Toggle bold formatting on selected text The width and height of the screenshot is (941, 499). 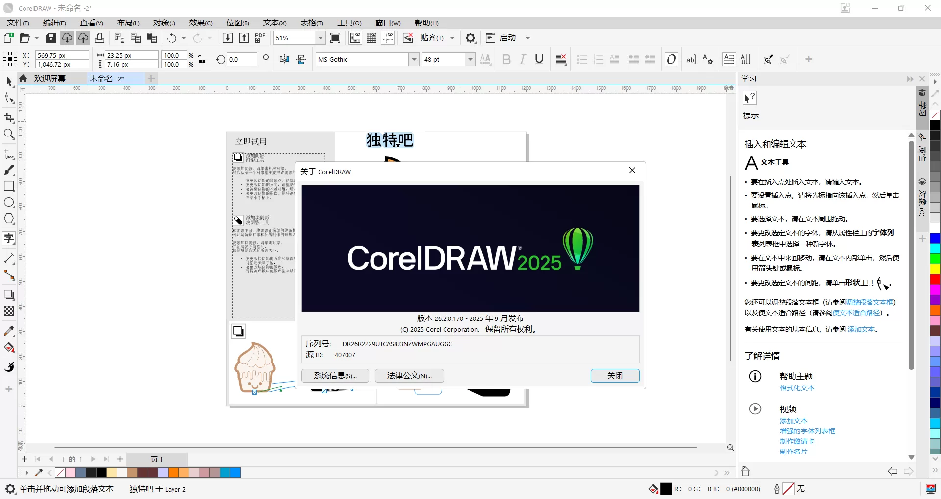(506, 59)
